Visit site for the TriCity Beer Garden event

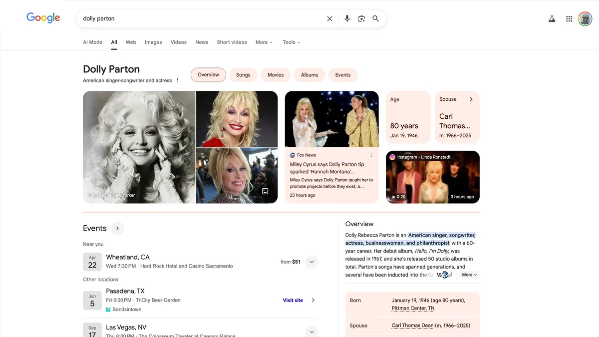[292, 300]
